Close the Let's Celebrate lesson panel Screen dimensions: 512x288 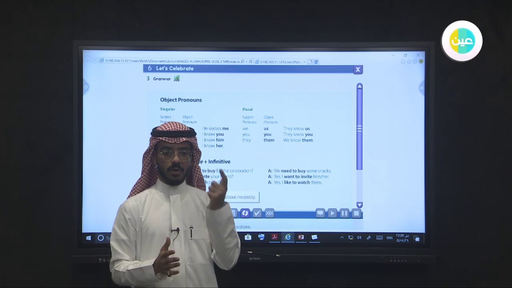(358, 69)
